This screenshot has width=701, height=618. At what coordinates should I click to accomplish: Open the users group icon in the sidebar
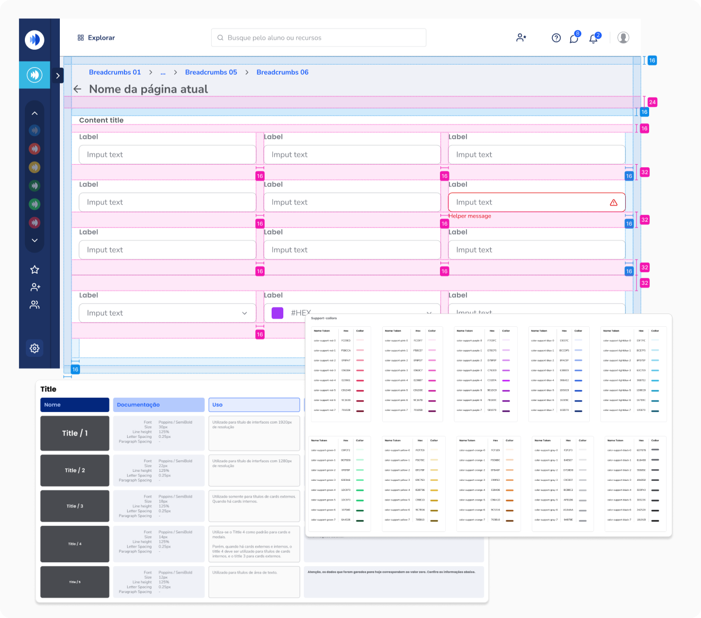pyautogui.click(x=34, y=305)
